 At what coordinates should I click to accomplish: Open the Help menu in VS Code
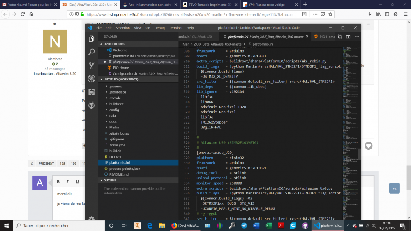click(x=190, y=28)
